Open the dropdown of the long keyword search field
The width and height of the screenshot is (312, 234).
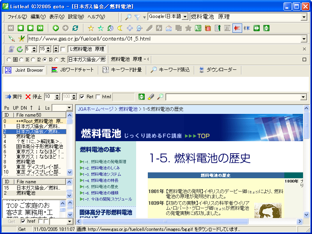303,97
